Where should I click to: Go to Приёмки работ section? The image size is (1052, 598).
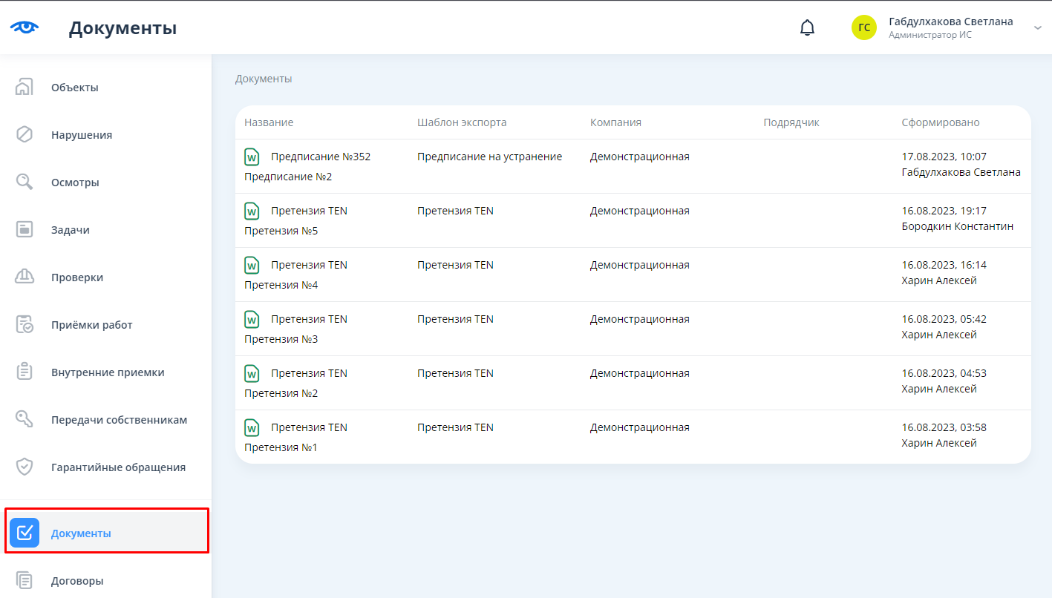[91, 325]
